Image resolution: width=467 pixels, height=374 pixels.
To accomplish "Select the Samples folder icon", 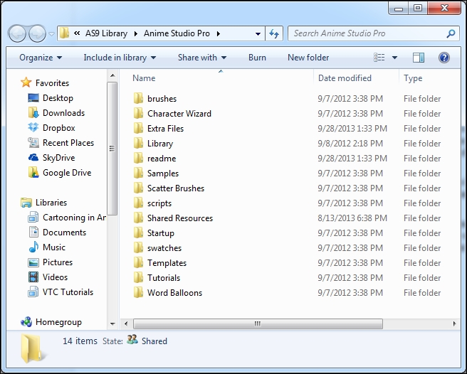I will 138,173.
